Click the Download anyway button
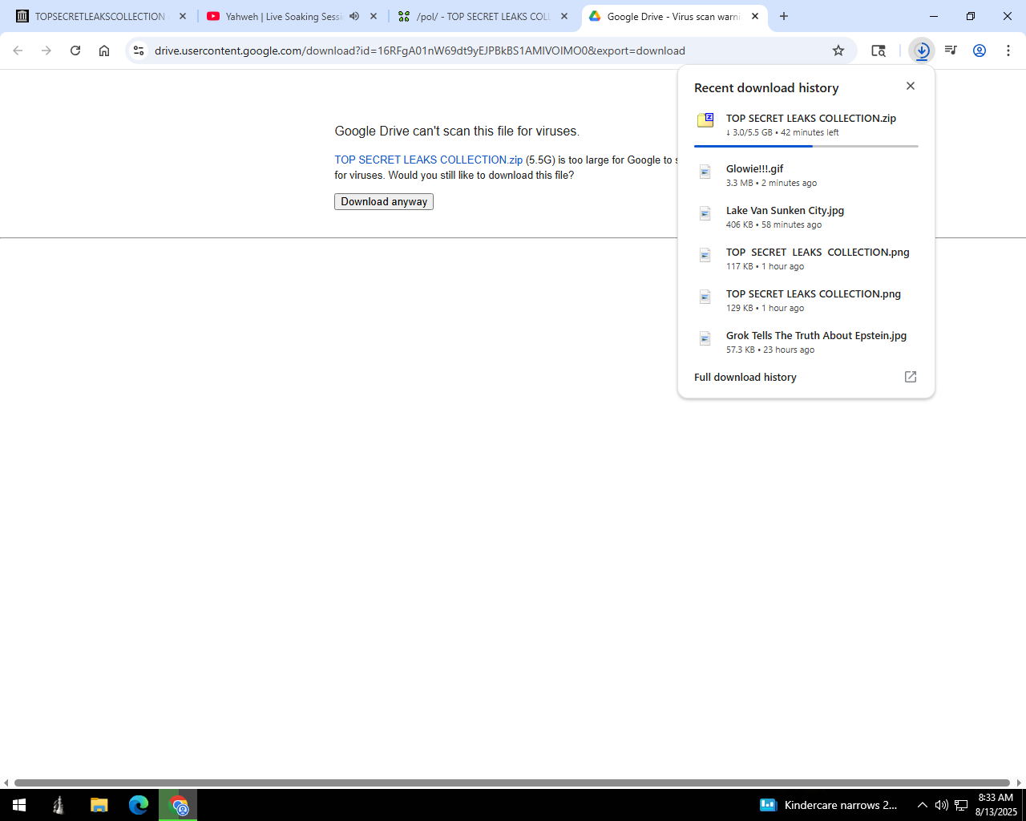 [x=384, y=202]
